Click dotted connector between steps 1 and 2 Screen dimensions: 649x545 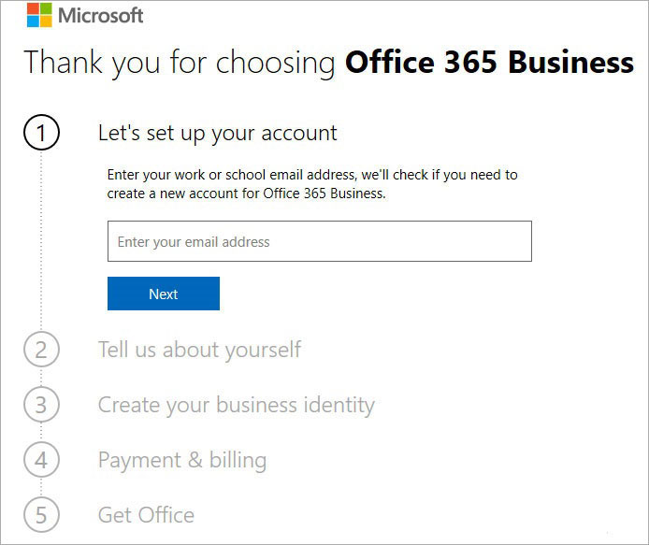[41, 241]
